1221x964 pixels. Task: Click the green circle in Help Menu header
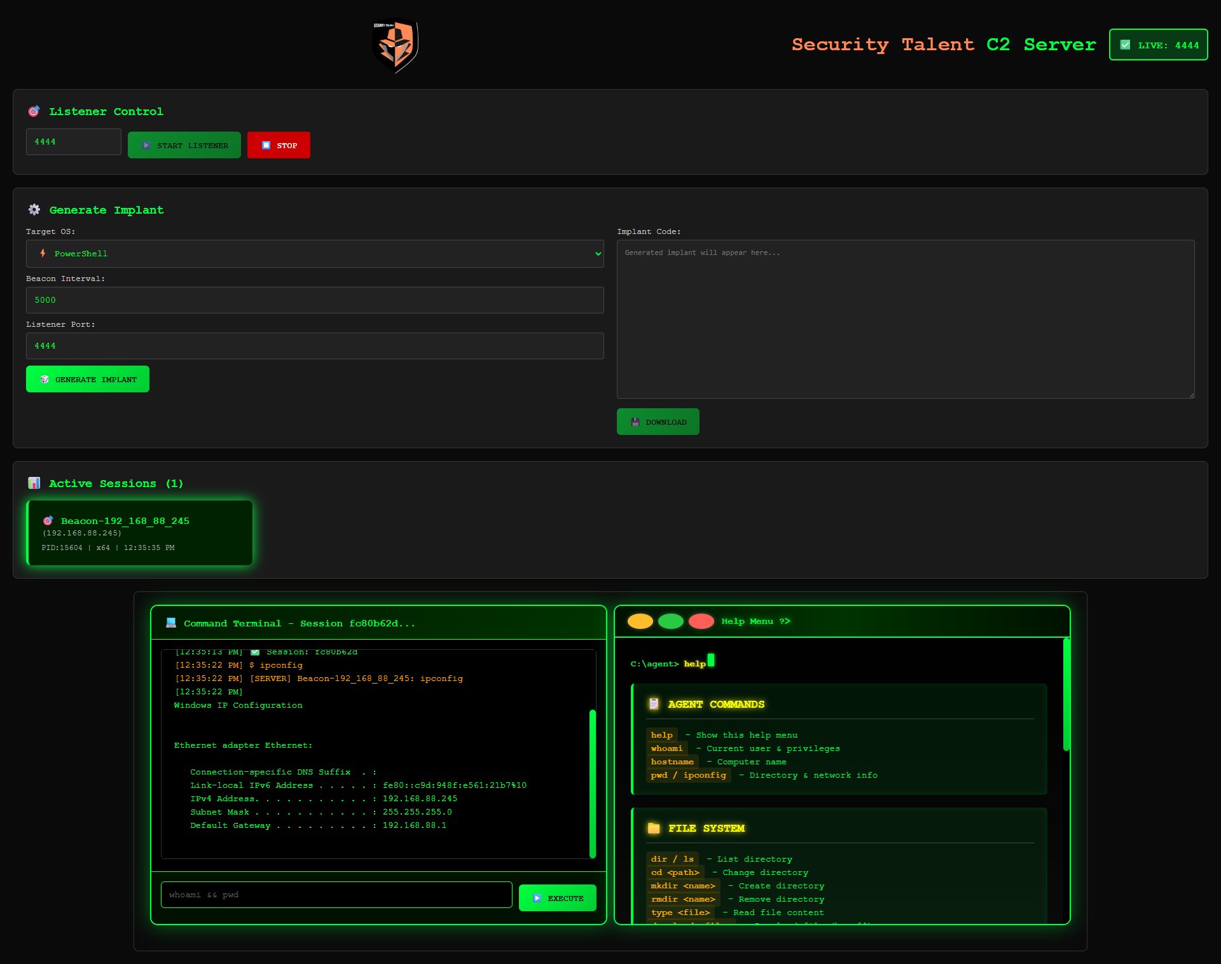[670, 621]
